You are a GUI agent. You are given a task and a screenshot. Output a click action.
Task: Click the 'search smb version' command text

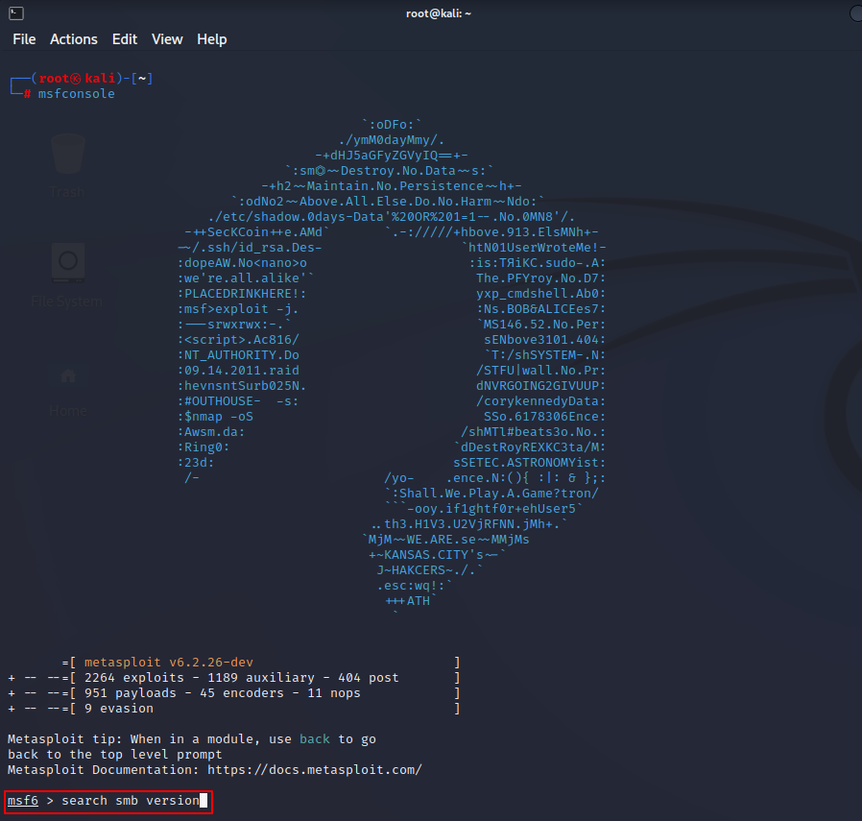tap(131, 801)
